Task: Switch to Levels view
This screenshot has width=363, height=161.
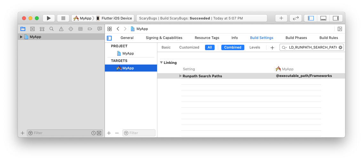Action: point(255,47)
